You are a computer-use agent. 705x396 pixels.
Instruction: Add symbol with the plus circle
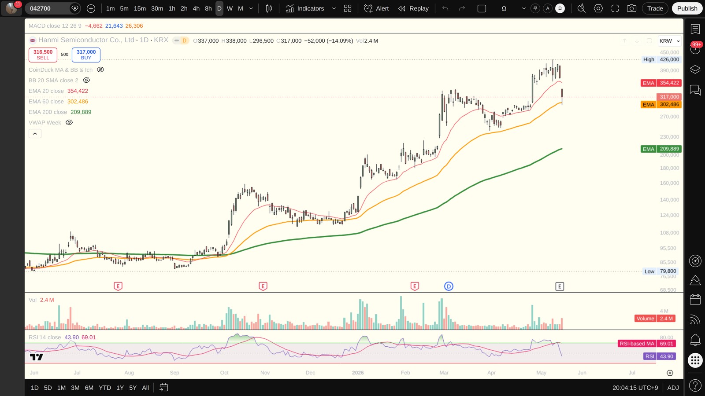click(91, 8)
